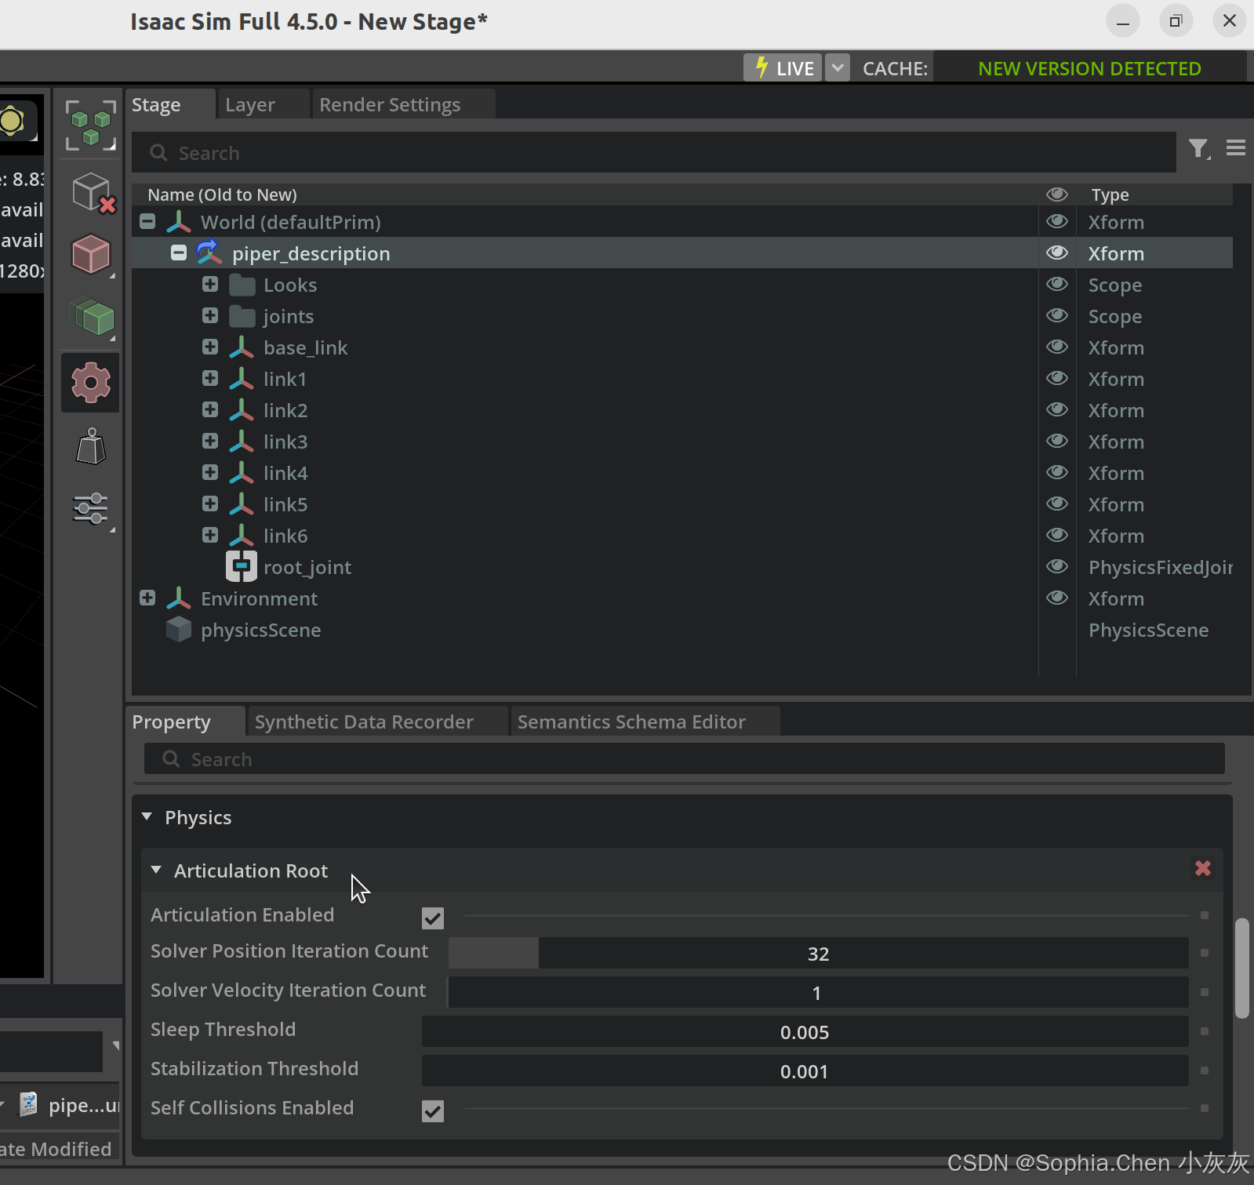The width and height of the screenshot is (1254, 1185).
Task: Hide the Looks scope
Action: click(1057, 284)
